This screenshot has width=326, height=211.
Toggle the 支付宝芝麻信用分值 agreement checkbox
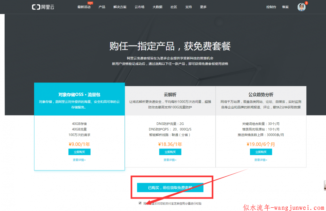[x=140, y=203]
